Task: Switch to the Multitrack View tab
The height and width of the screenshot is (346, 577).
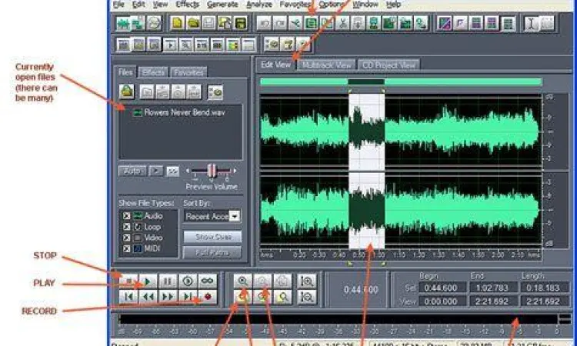Action: click(x=327, y=65)
